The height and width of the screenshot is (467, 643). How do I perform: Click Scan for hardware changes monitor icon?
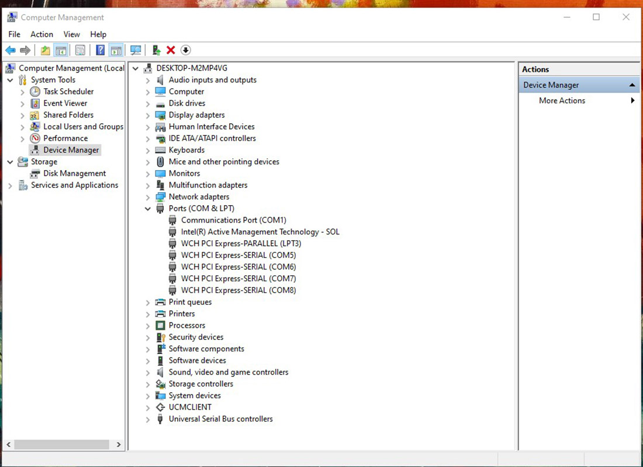coord(136,50)
